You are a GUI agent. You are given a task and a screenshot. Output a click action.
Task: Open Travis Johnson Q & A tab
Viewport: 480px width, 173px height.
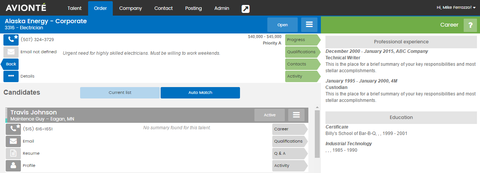click(x=290, y=153)
